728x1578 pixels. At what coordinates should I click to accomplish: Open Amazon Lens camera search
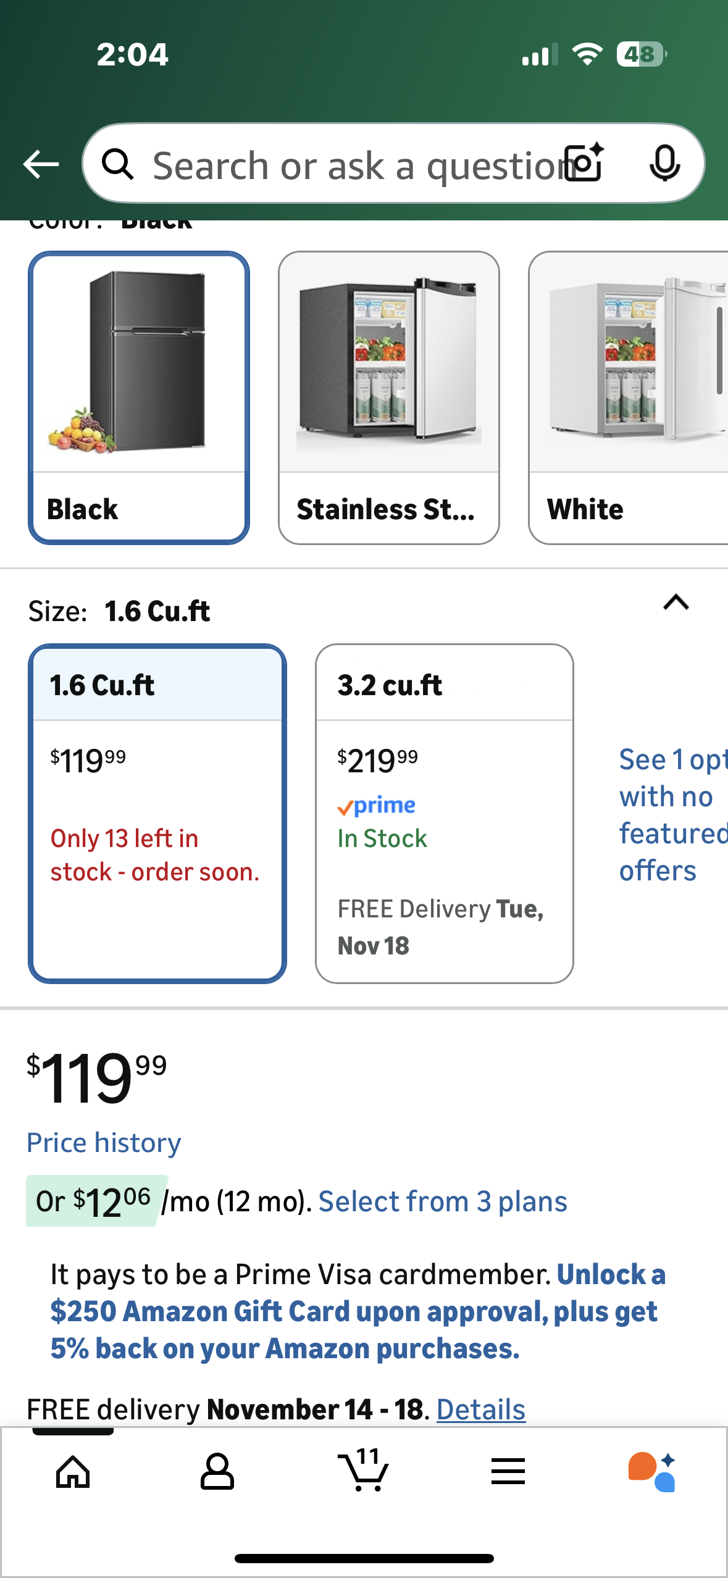pyautogui.click(x=583, y=164)
